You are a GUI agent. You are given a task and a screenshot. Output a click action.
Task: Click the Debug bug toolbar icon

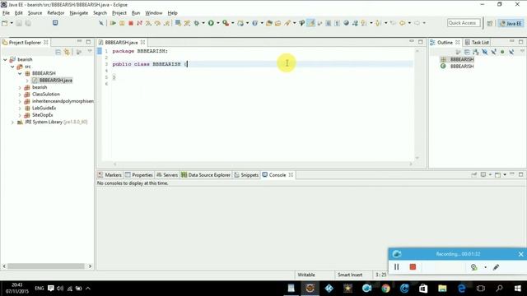pyautogui.click(x=197, y=23)
